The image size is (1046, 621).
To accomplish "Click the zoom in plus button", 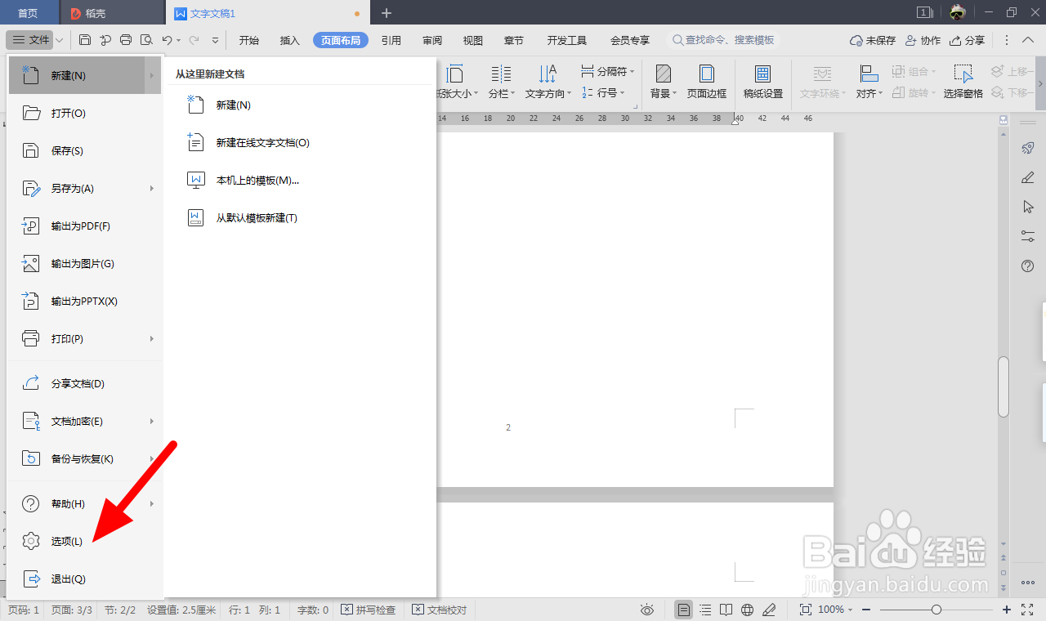I will point(1007,610).
